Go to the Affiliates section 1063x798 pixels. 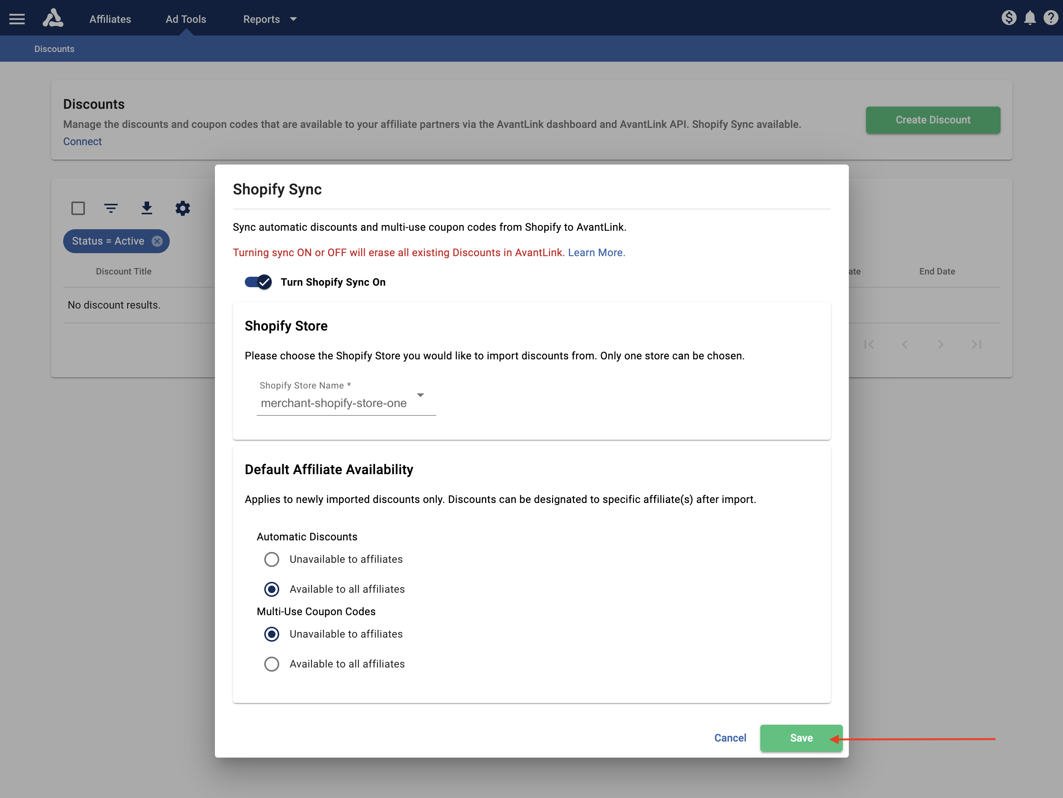tap(110, 19)
